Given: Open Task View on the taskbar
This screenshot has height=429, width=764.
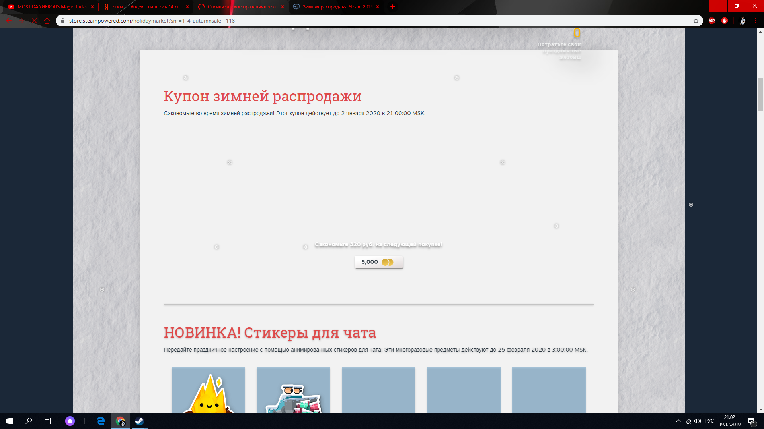Looking at the screenshot, I should pyautogui.click(x=48, y=421).
